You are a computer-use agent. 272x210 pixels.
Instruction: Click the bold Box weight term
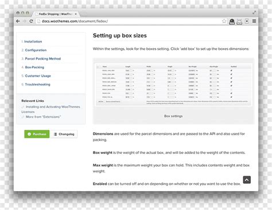[103, 153]
